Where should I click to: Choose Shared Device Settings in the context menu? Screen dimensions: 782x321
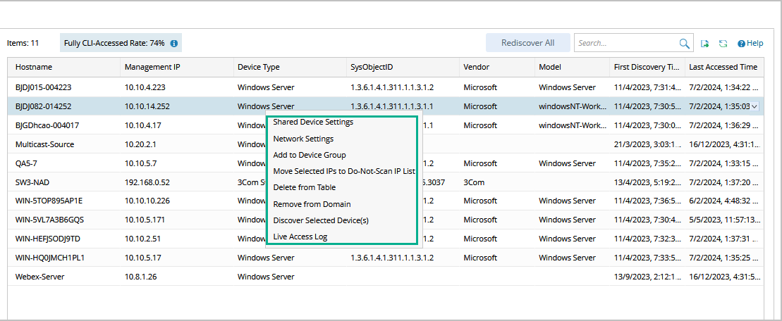(x=313, y=122)
